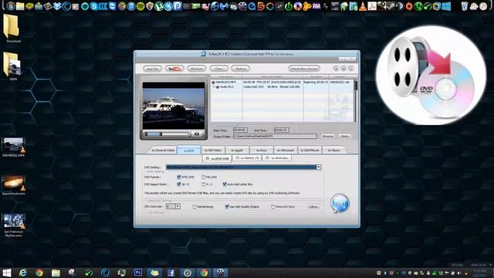Enable Deinterlacing option
The width and height of the screenshot is (494, 278).
(x=195, y=207)
